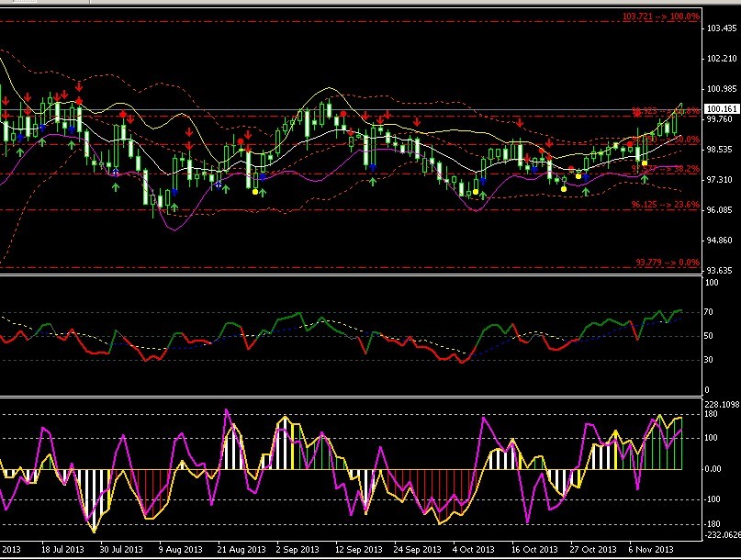Select 98.535 on the price axis
The height and width of the screenshot is (560, 741).
click(719, 150)
